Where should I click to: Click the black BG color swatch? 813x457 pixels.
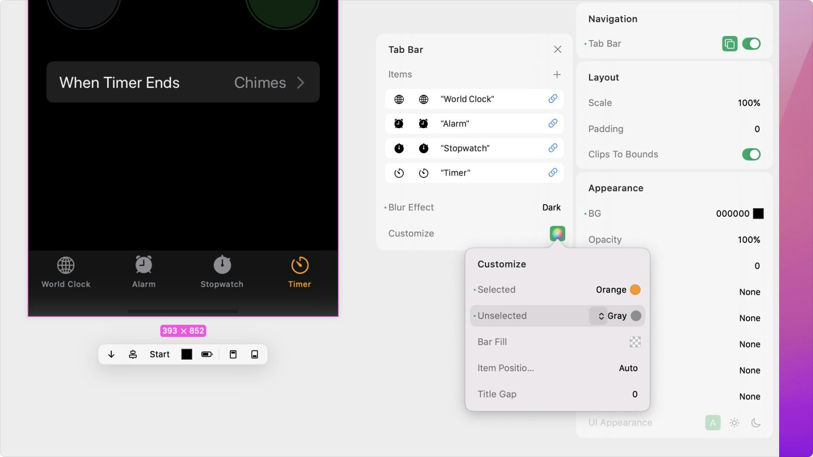pos(758,214)
